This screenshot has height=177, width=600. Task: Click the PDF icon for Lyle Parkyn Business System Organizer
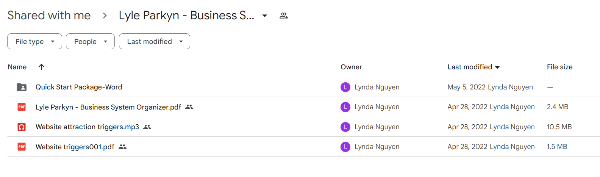tap(22, 107)
